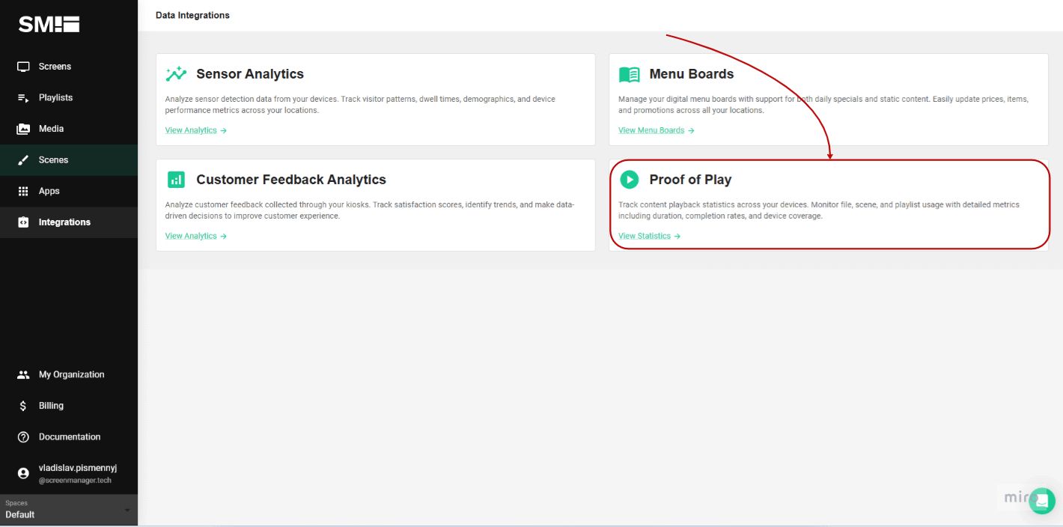Click the Billing dollar icon
Screen dimensions: 1063x527
[23, 406]
